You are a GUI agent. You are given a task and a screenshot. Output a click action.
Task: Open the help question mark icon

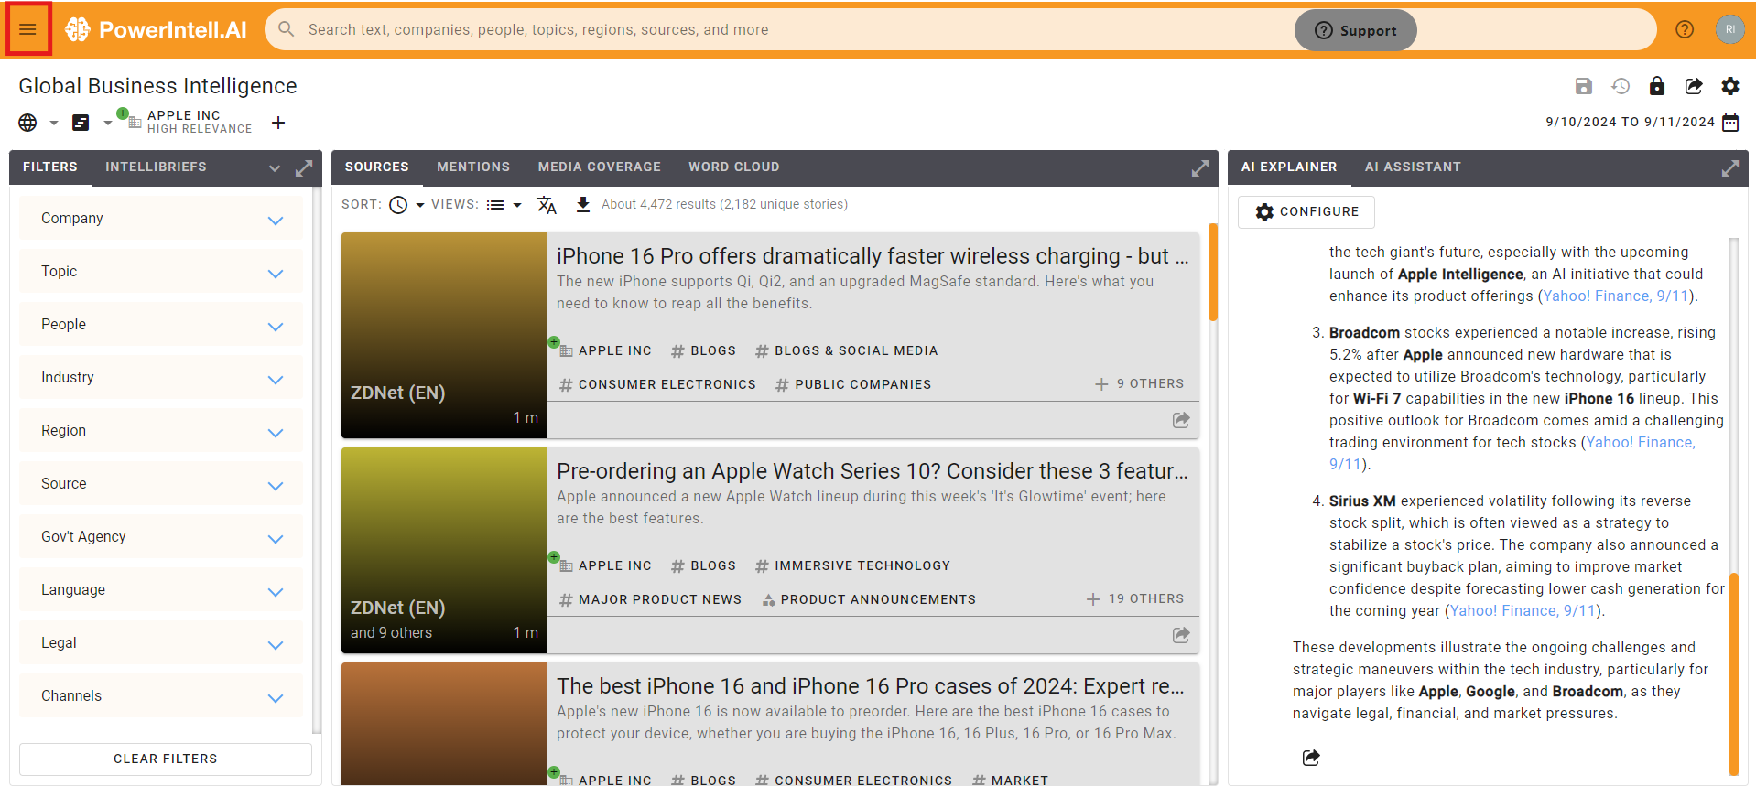[1685, 29]
